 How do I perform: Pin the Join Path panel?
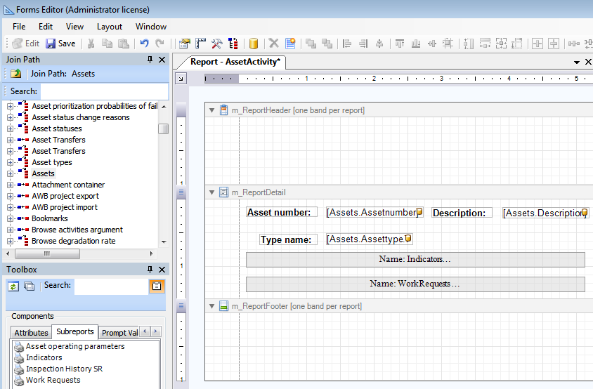click(x=150, y=60)
